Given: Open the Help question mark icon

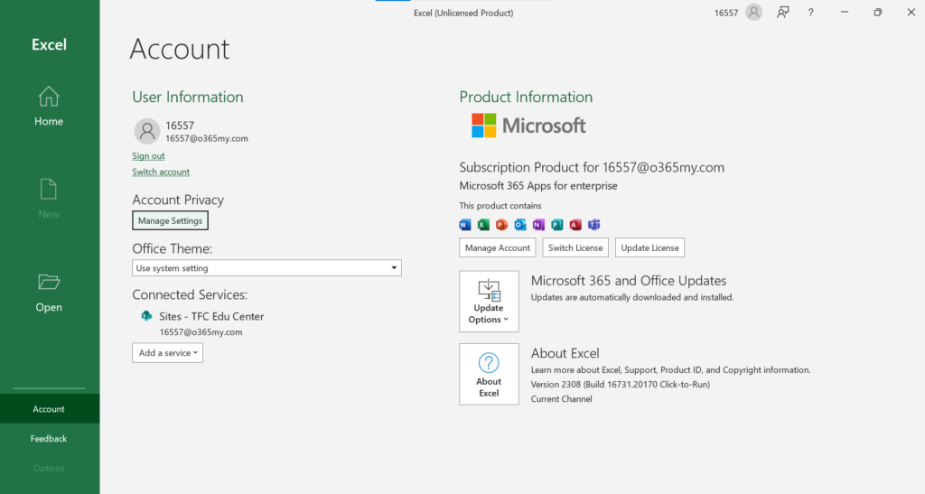Looking at the screenshot, I should (811, 13).
